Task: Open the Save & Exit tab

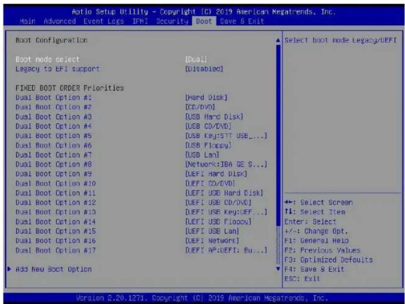Action: click(242, 21)
